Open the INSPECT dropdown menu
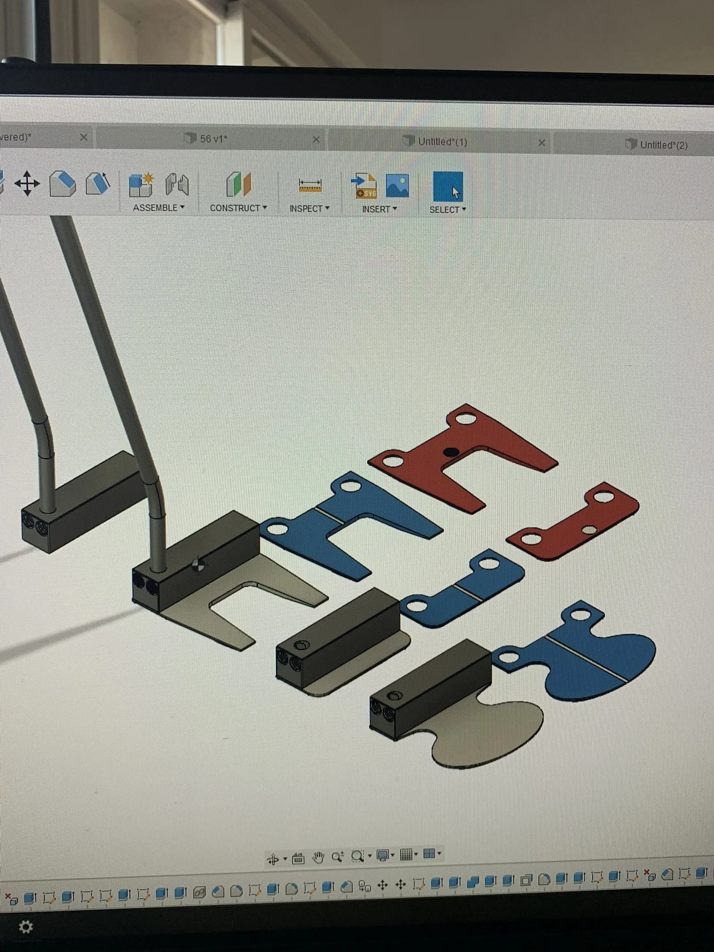The image size is (714, 952). (x=310, y=209)
